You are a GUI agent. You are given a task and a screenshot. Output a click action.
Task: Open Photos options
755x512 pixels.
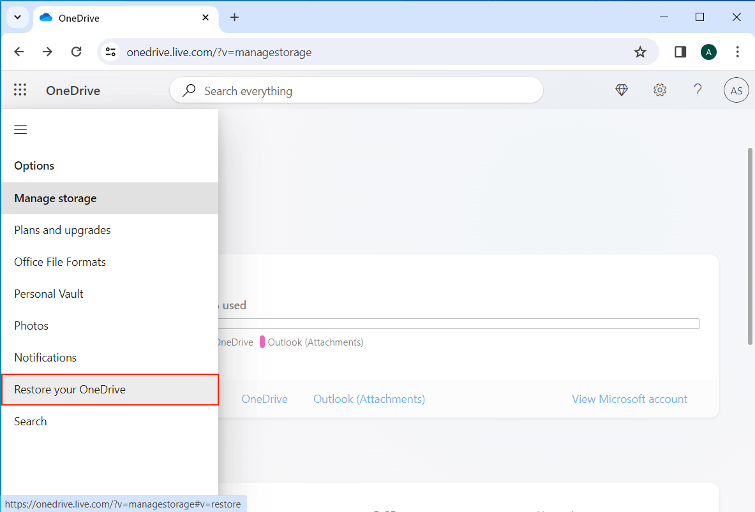110,325
